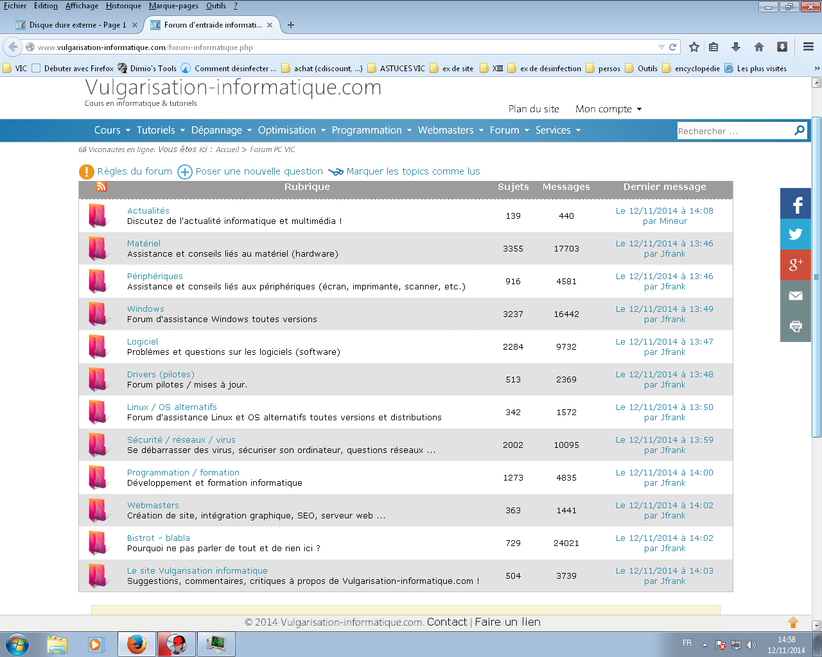
Task: Open Firefox hamburger menu
Action: (x=809, y=47)
